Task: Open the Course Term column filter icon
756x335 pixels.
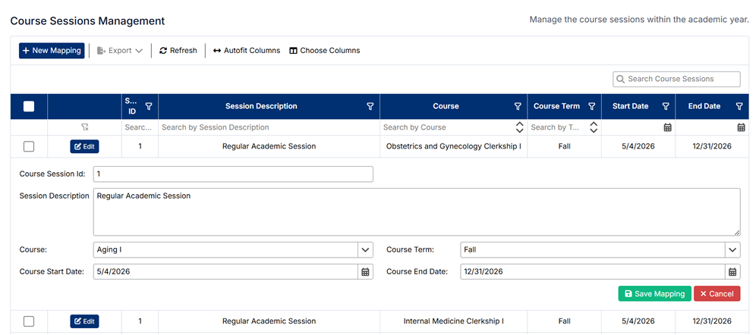Action: 591,107
